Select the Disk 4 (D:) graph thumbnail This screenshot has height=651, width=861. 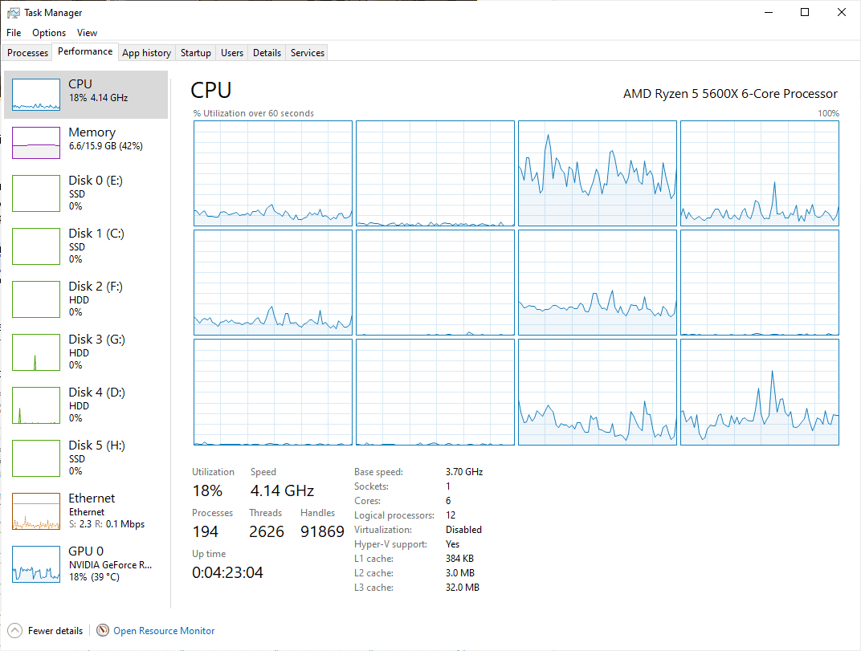[36, 405]
